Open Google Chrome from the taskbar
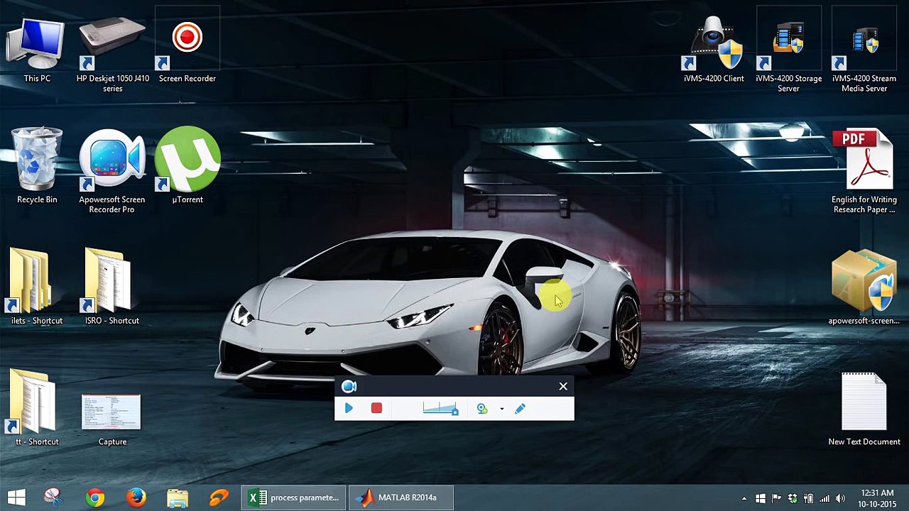The image size is (909, 511). 95,498
